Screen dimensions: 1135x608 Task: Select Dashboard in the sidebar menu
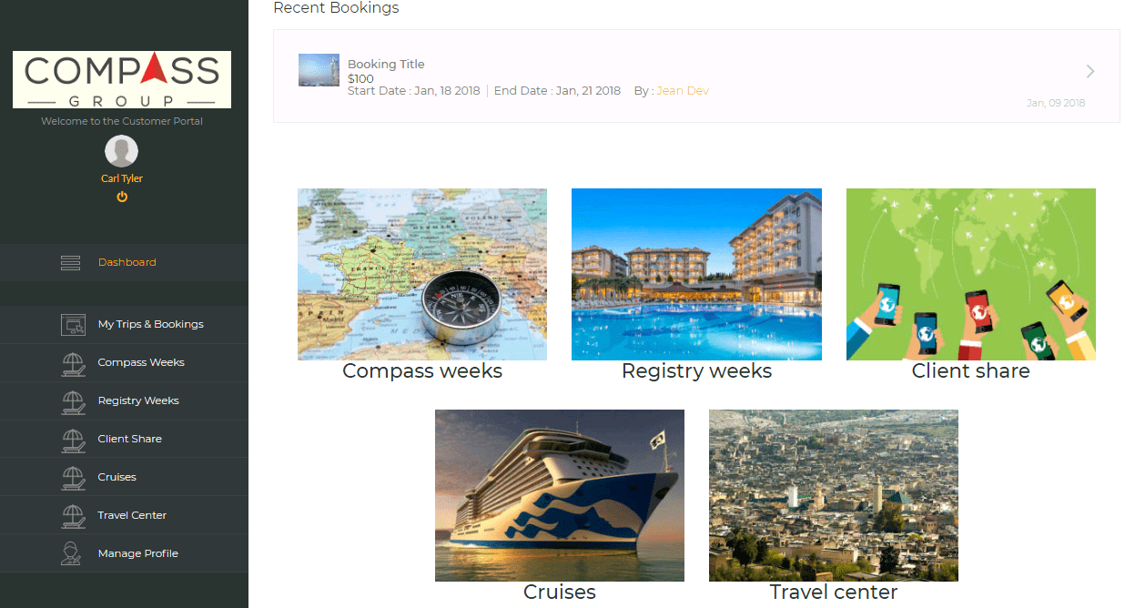tap(124, 262)
